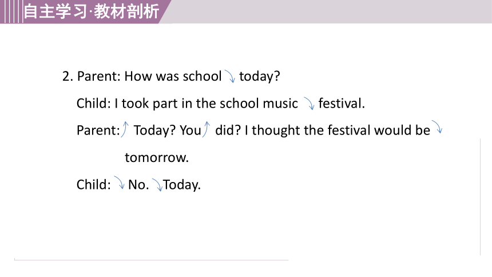Click the word 'today?' in first line

(260, 76)
